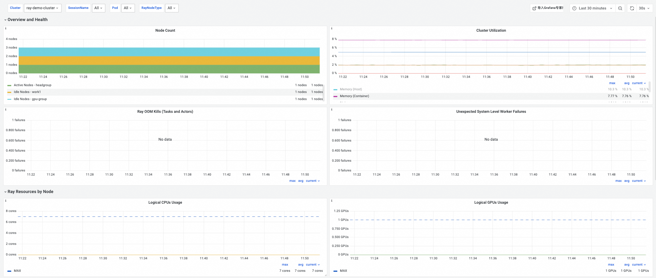The height and width of the screenshot is (278, 656).
Task: Open the Cluster dropdown ray-demo-cluster
Action: [43, 8]
